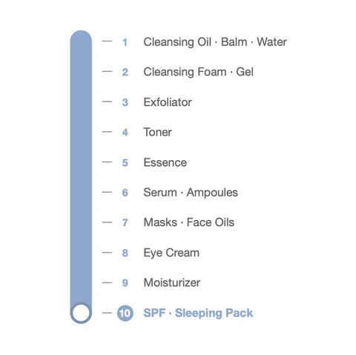The width and height of the screenshot is (356, 355).
Task: Select step number 5
Action: (125, 163)
